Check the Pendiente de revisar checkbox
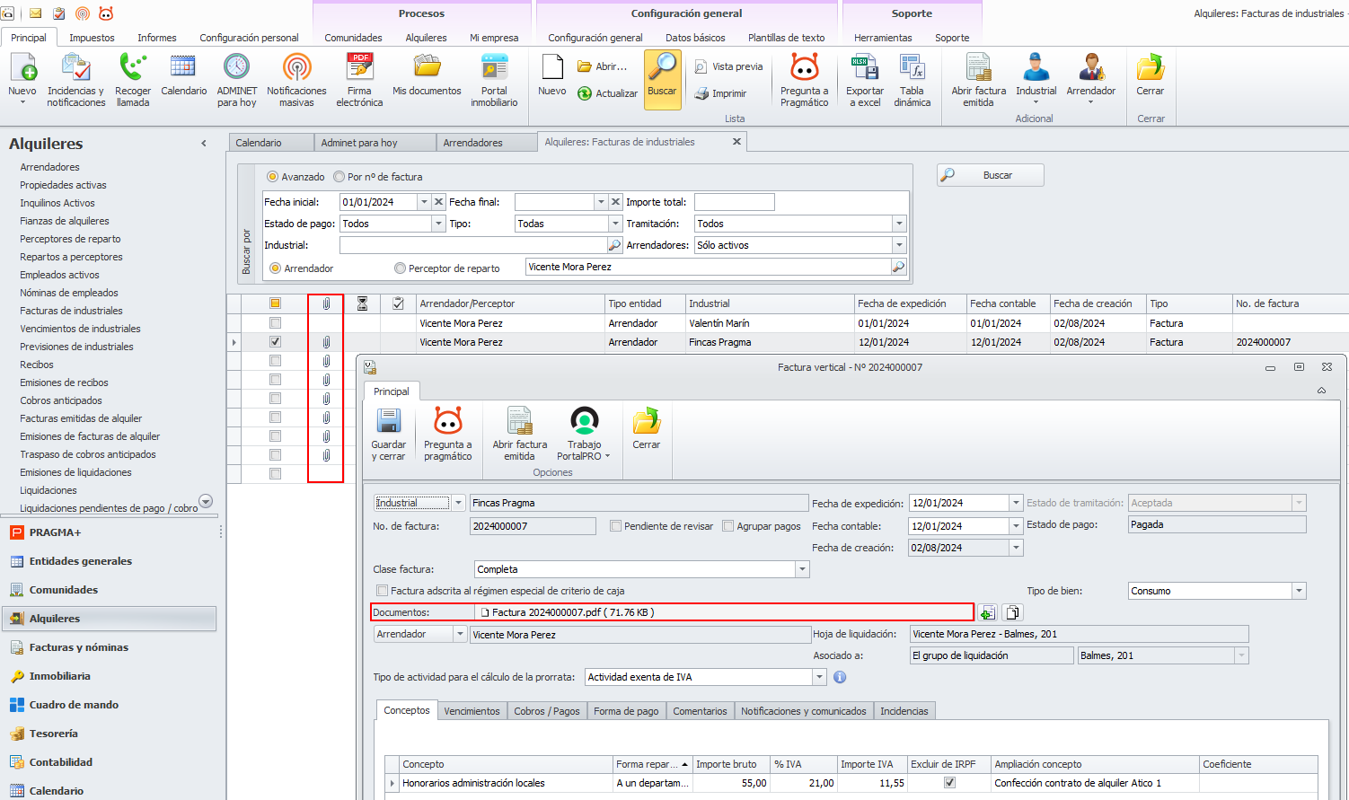Viewport: 1349px width, 800px height. point(616,526)
